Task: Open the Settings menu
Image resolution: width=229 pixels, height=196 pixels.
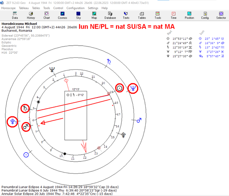Action: [x=93, y=8]
